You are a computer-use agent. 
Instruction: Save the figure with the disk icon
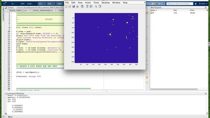click(73, 6)
